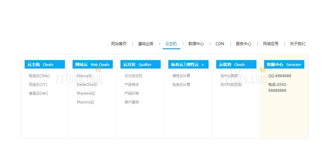The width and height of the screenshot is (329, 167).
Task: Go to CDN in the navigation bar
Action: [220, 44]
